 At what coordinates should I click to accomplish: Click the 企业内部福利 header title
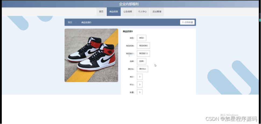[x=129, y=4]
